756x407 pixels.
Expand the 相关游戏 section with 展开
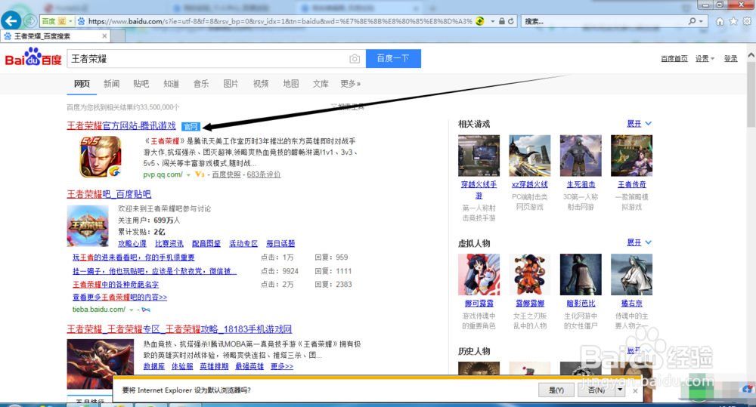point(639,124)
